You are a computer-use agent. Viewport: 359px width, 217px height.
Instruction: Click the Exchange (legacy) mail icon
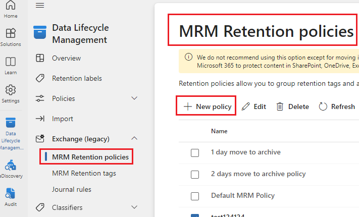click(40, 138)
